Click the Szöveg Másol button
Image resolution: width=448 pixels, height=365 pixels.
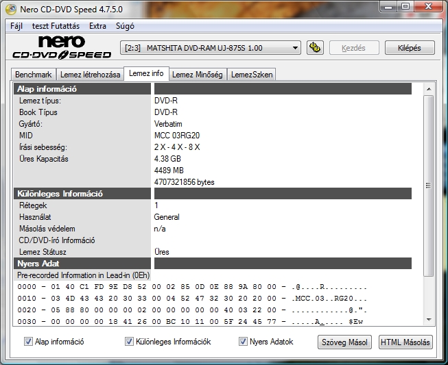coord(344,342)
